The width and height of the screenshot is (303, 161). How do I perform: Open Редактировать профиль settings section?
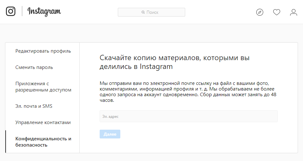click(43, 51)
